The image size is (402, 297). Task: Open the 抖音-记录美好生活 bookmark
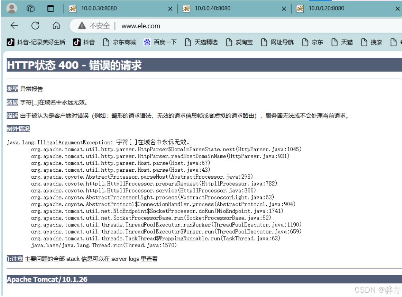pos(36,42)
